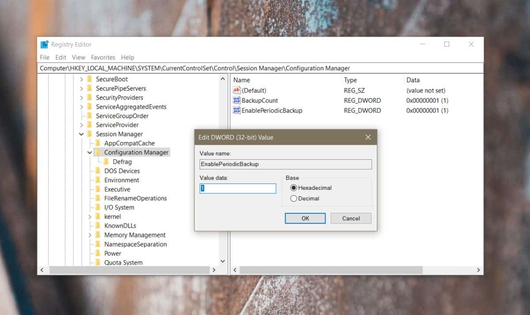Image resolution: width=530 pixels, height=315 pixels.
Task: Click the EnablePeriodicBackup DWORD icon in list
Action: [236, 111]
